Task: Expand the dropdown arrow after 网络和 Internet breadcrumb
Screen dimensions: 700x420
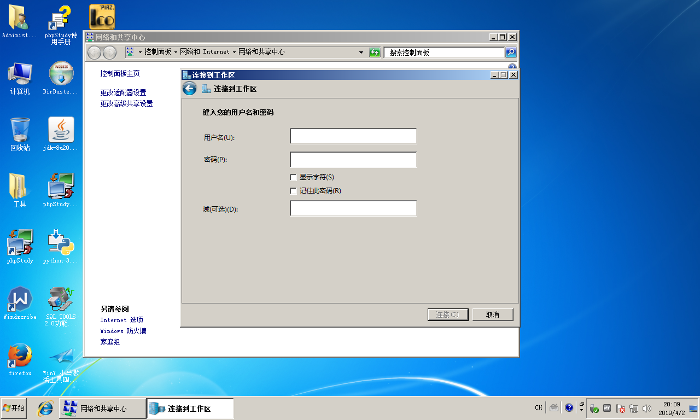Action: 234,52
